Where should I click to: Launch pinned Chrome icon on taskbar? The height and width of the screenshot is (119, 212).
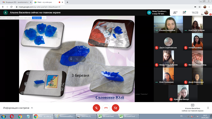(x=20, y=116)
